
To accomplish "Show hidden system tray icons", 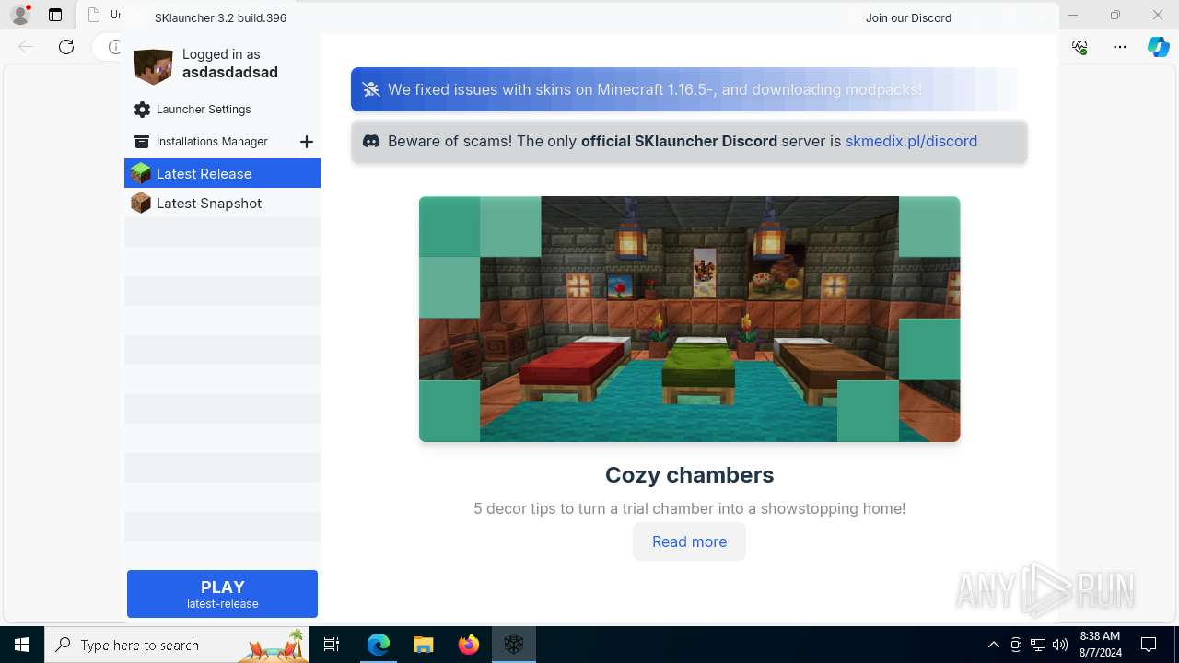I will tap(993, 645).
